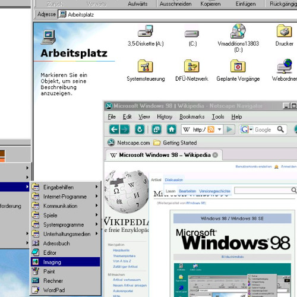Open the Help menu in Netscape
The height and width of the screenshot is (297, 297).
coord(236,117)
